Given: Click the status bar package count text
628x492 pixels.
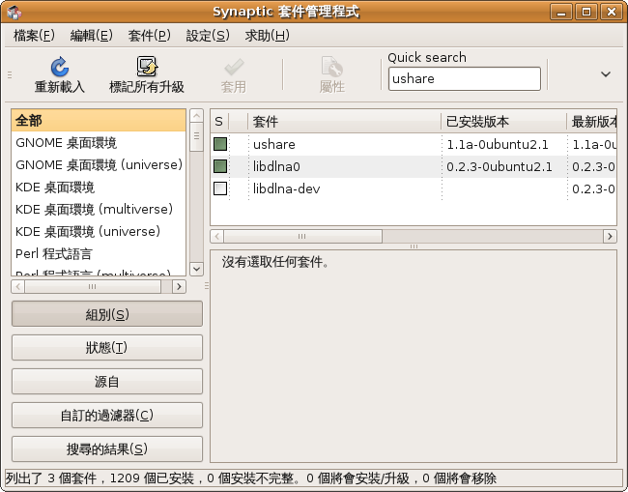Looking at the screenshot, I should [x=251, y=478].
